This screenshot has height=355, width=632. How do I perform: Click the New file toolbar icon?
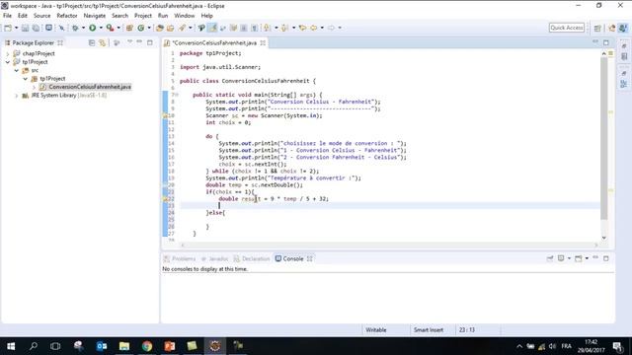pyautogui.click(x=8, y=28)
